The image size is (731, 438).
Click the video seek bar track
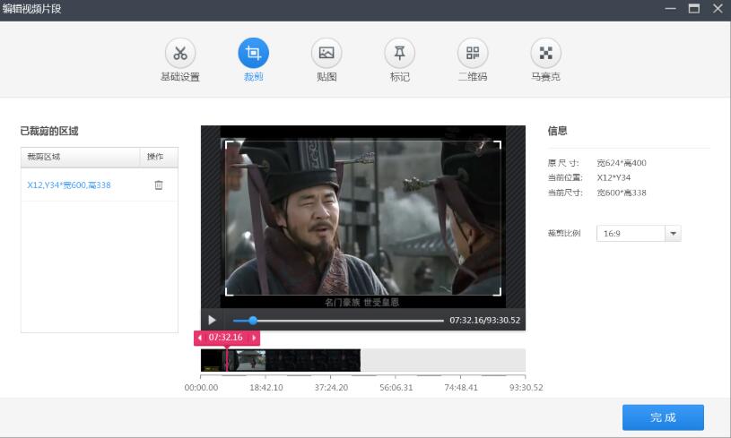(x=338, y=321)
